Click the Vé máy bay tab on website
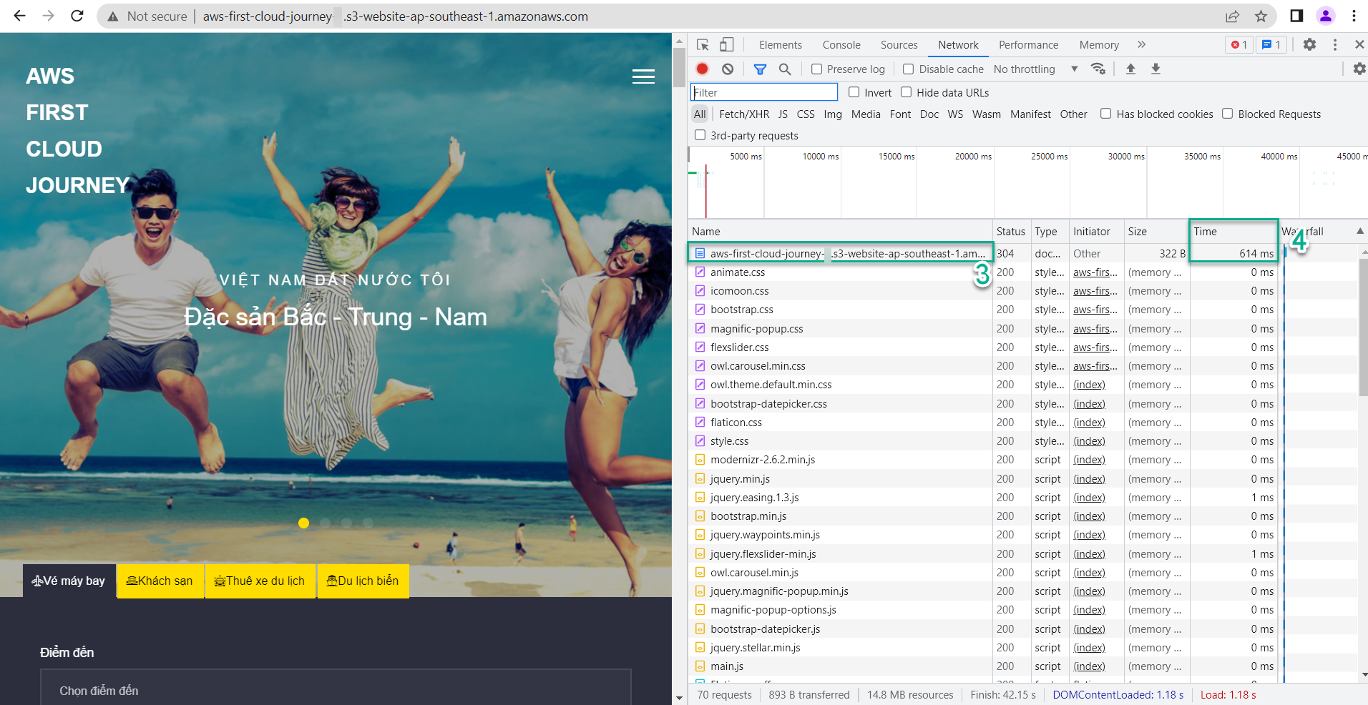The image size is (1368, 705). [x=69, y=581]
